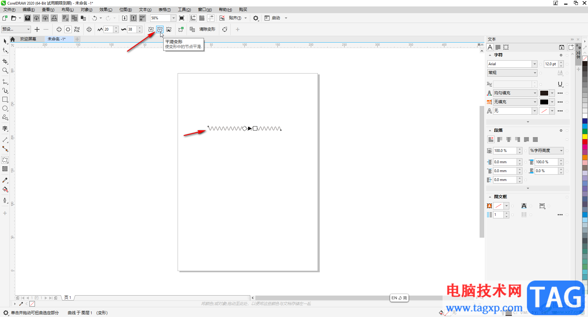Click the 购买 menu link
The width and height of the screenshot is (588, 317).
tap(243, 10)
